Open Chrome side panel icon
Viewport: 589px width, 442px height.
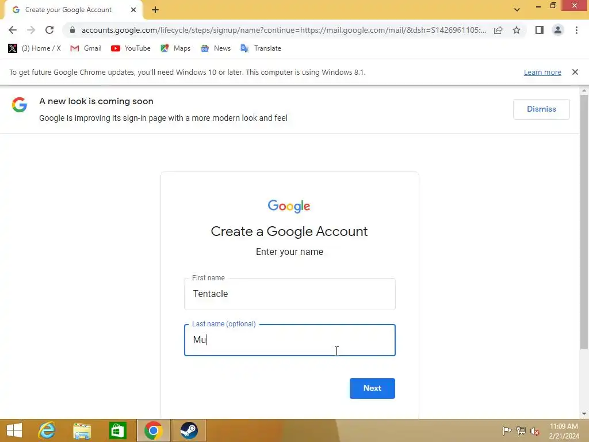click(x=540, y=30)
